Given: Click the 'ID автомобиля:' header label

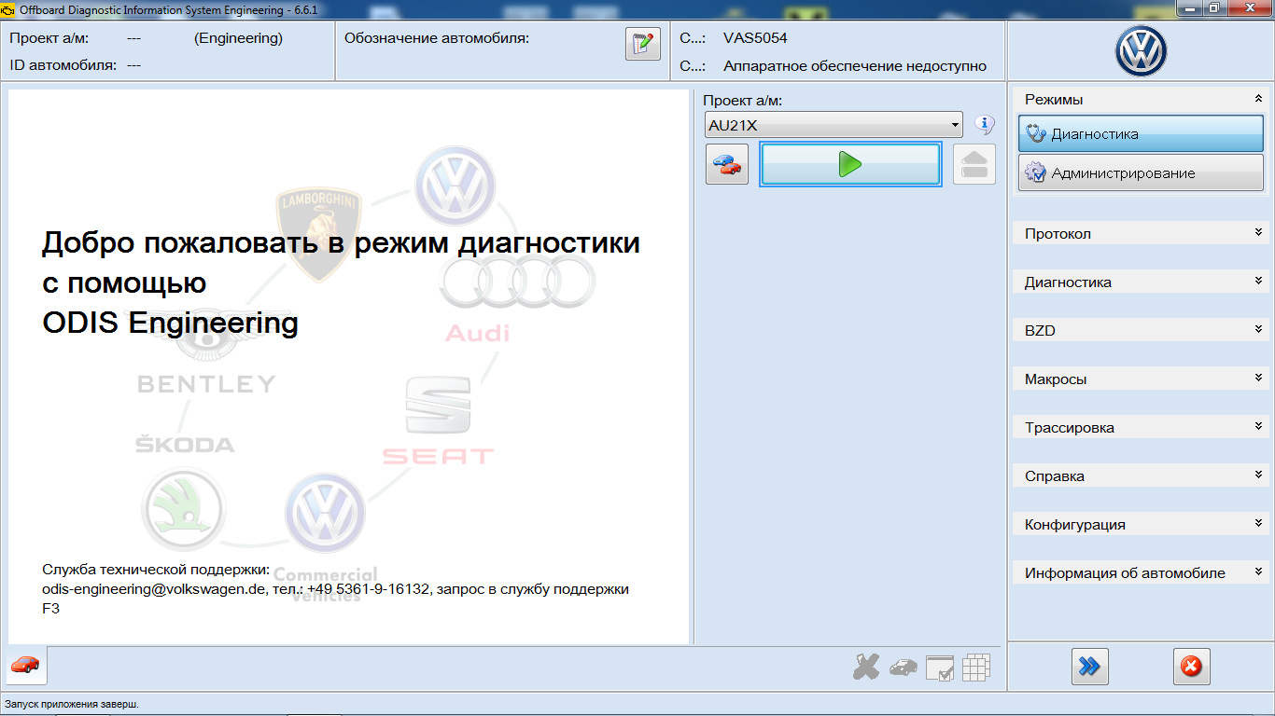Looking at the screenshot, I should point(63,65).
